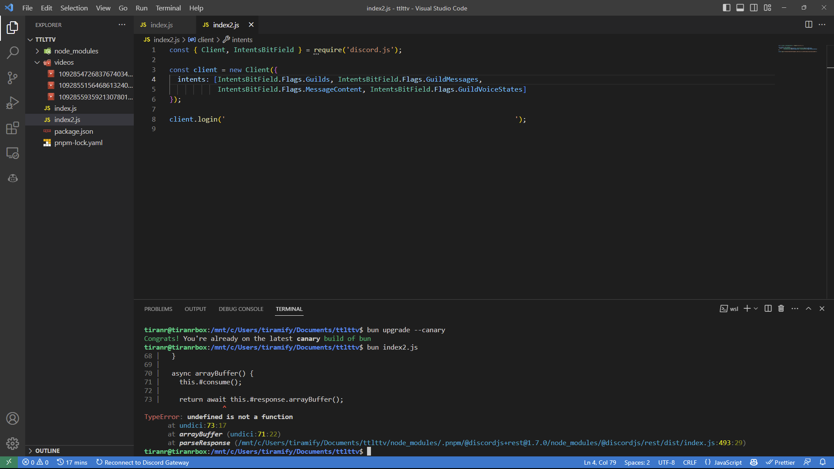Kill the active terminal with trash icon
834x469 pixels.
[x=781, y=308]
